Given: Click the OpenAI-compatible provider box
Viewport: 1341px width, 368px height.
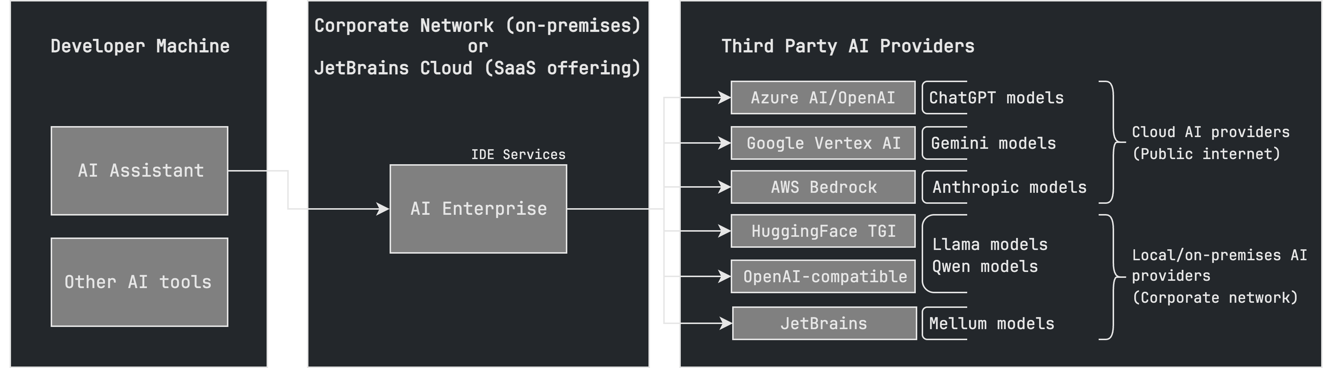Looking at the screenshot, I should coord(823,276).
